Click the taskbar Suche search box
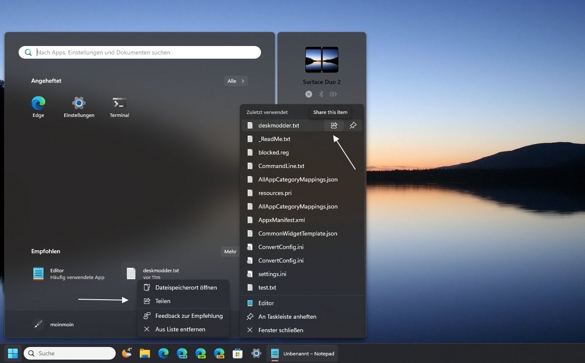Screen dimensions: 585x363 click(70, 353)
